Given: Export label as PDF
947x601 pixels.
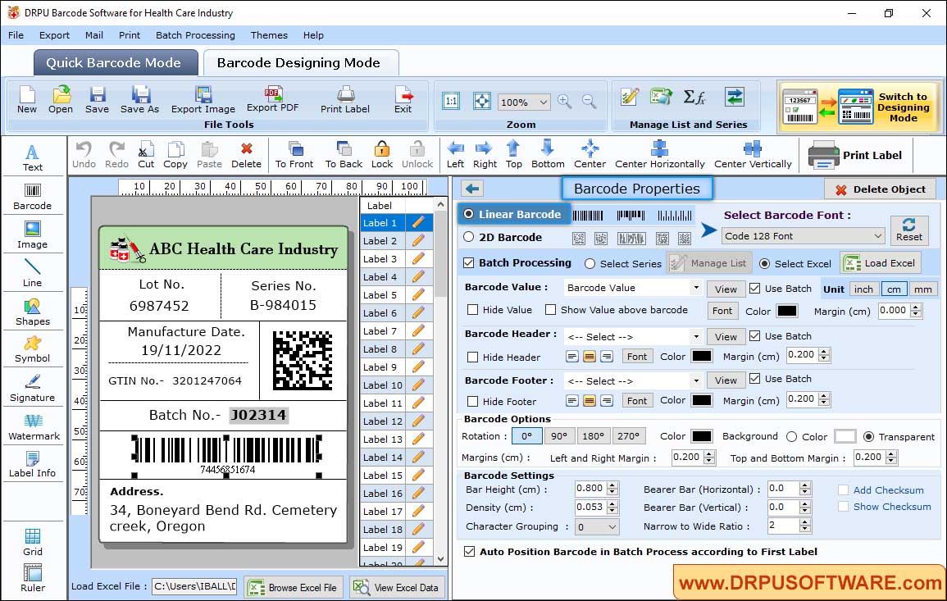Looking at the screenshot, I should coord(272,100).
